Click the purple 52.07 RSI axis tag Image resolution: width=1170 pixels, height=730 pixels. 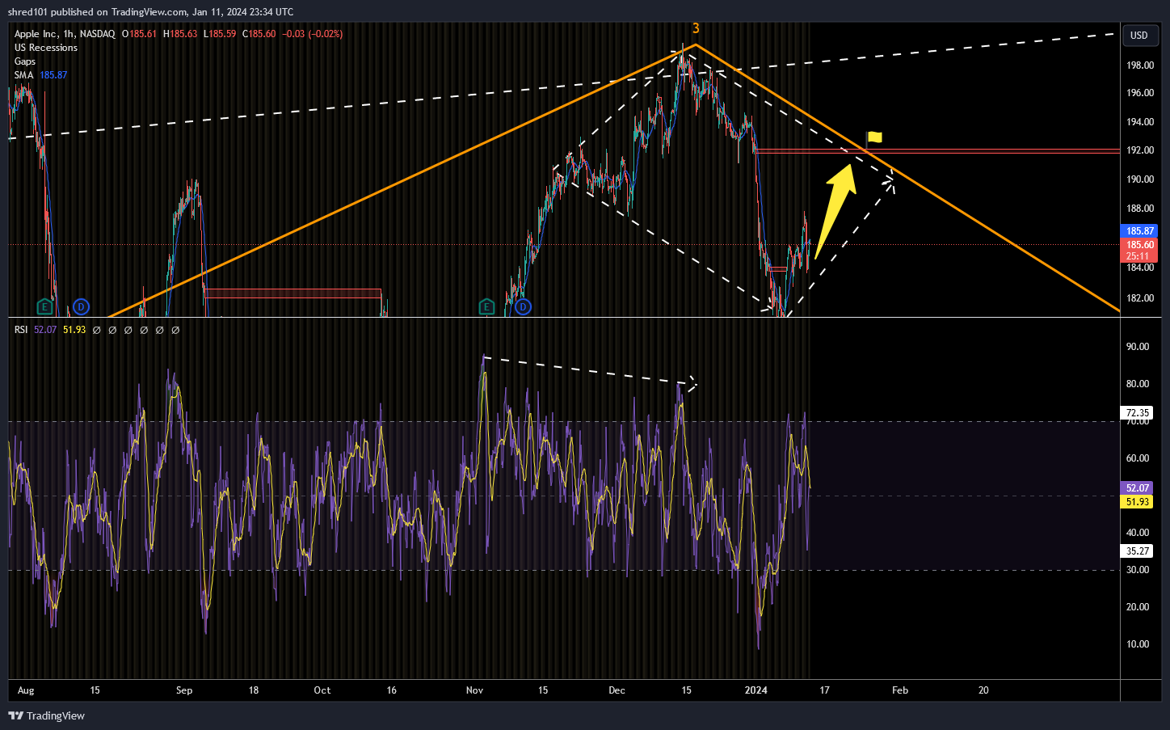[x=1138, y=488]
